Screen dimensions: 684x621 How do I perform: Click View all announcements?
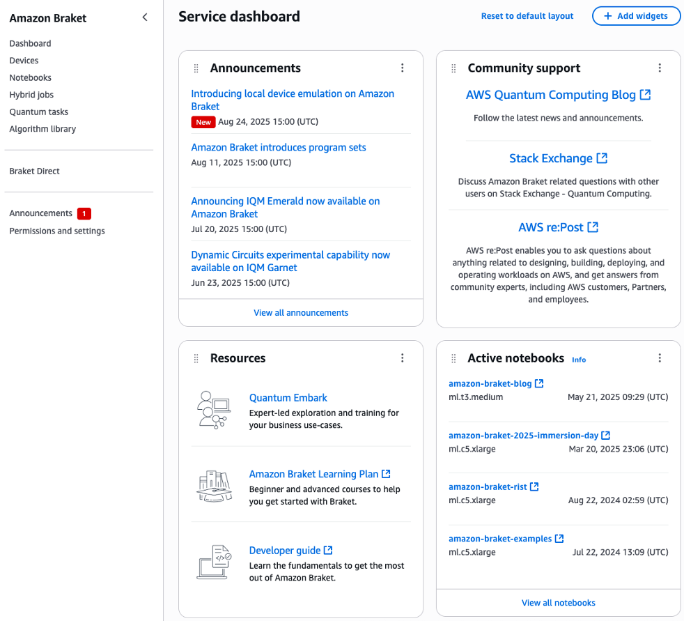(x=301, y=313)
